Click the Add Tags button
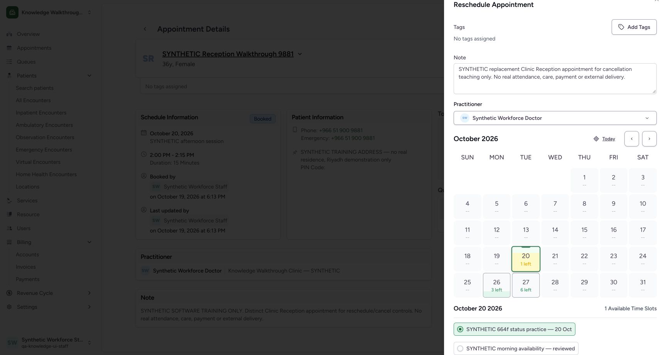Screen dimensions: 666x355 [634, 27]
